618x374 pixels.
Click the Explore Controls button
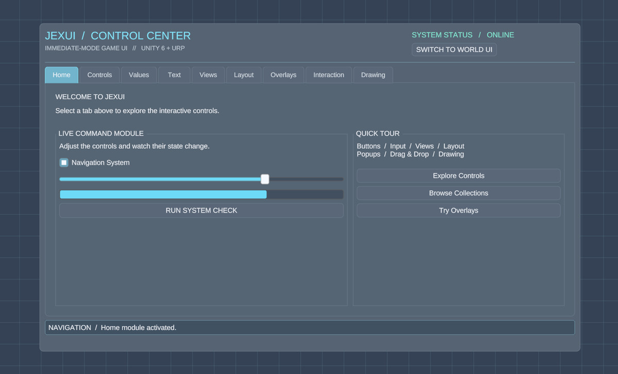click(458, 176)
